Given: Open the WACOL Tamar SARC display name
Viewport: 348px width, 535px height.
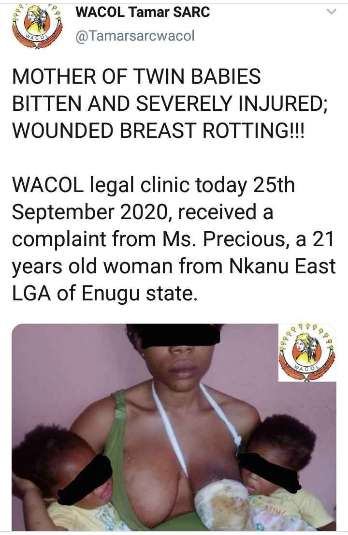Looking at the screenshot, I should point(143,12).
